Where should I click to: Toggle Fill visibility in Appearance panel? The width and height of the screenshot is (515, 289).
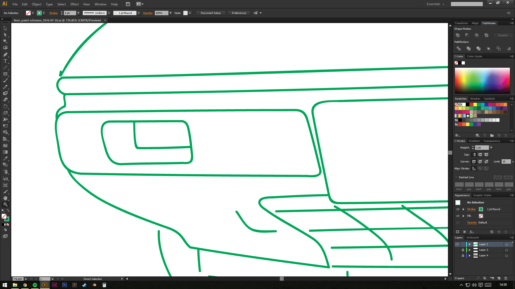pos(458,216)
